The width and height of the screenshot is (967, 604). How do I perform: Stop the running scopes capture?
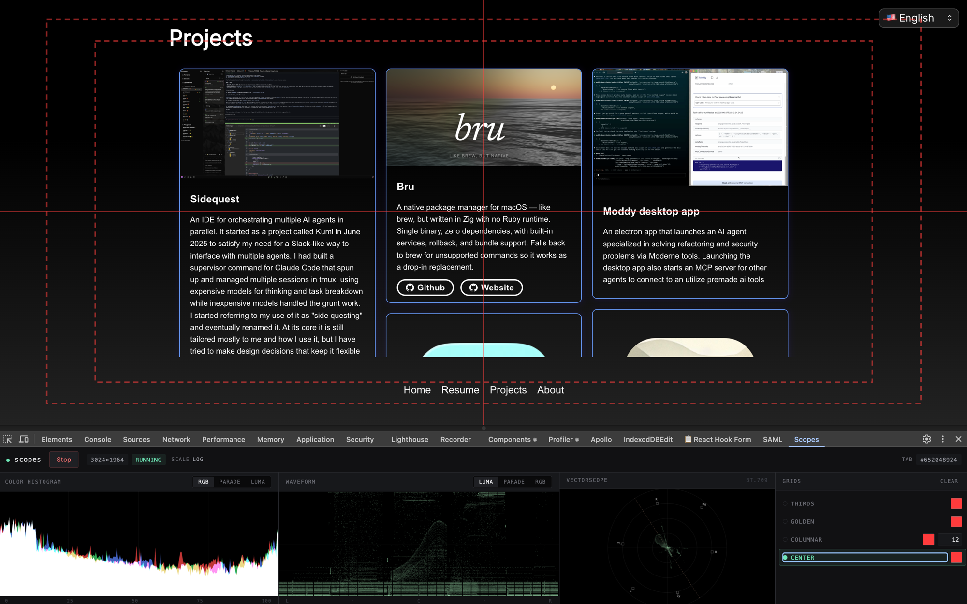click(x=64, y=460)
